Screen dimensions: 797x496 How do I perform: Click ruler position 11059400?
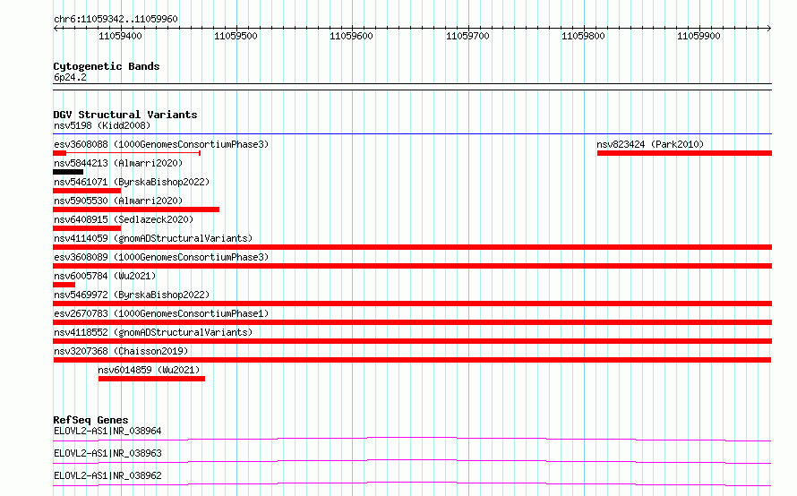pos(121,36)
